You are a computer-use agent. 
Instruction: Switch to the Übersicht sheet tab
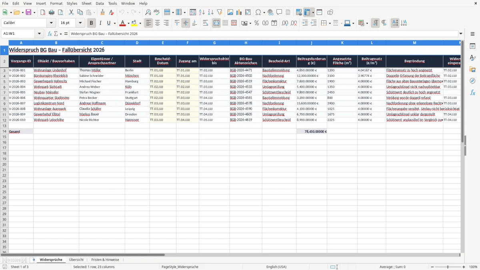point(76,260)
